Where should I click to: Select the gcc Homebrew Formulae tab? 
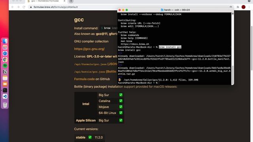click(45, 1)
